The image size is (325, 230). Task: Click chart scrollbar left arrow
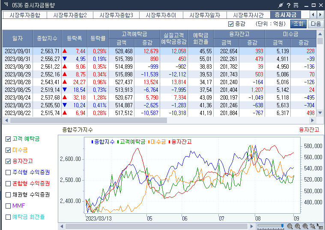pos(62,226)
